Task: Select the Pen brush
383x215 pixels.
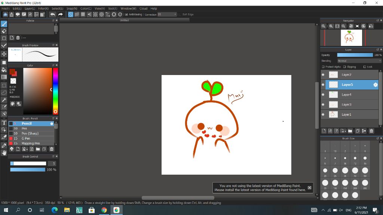Action: pos(31,128)
